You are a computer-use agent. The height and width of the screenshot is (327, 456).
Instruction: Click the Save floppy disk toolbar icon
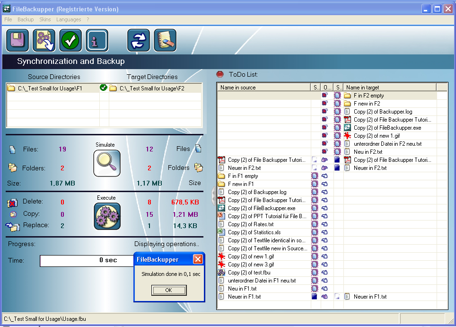[x=18, y=40]
